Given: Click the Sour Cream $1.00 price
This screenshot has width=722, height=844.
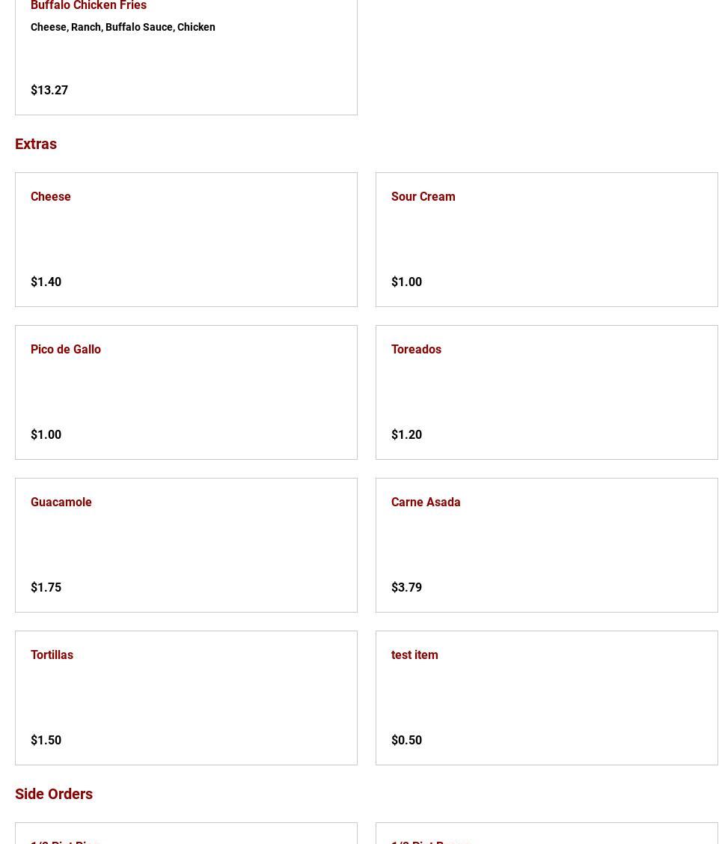Looking at the screenshot, I should pyautogui.click(x=406, y=282).
